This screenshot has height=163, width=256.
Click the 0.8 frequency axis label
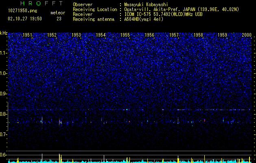[4, 114]
